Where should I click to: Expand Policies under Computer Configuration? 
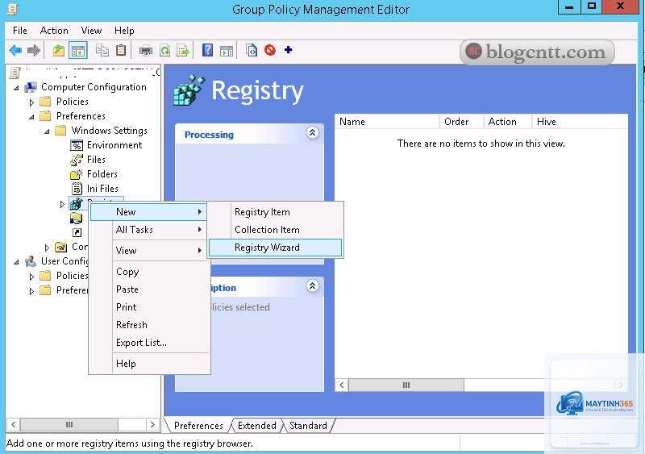pos(31,102)
